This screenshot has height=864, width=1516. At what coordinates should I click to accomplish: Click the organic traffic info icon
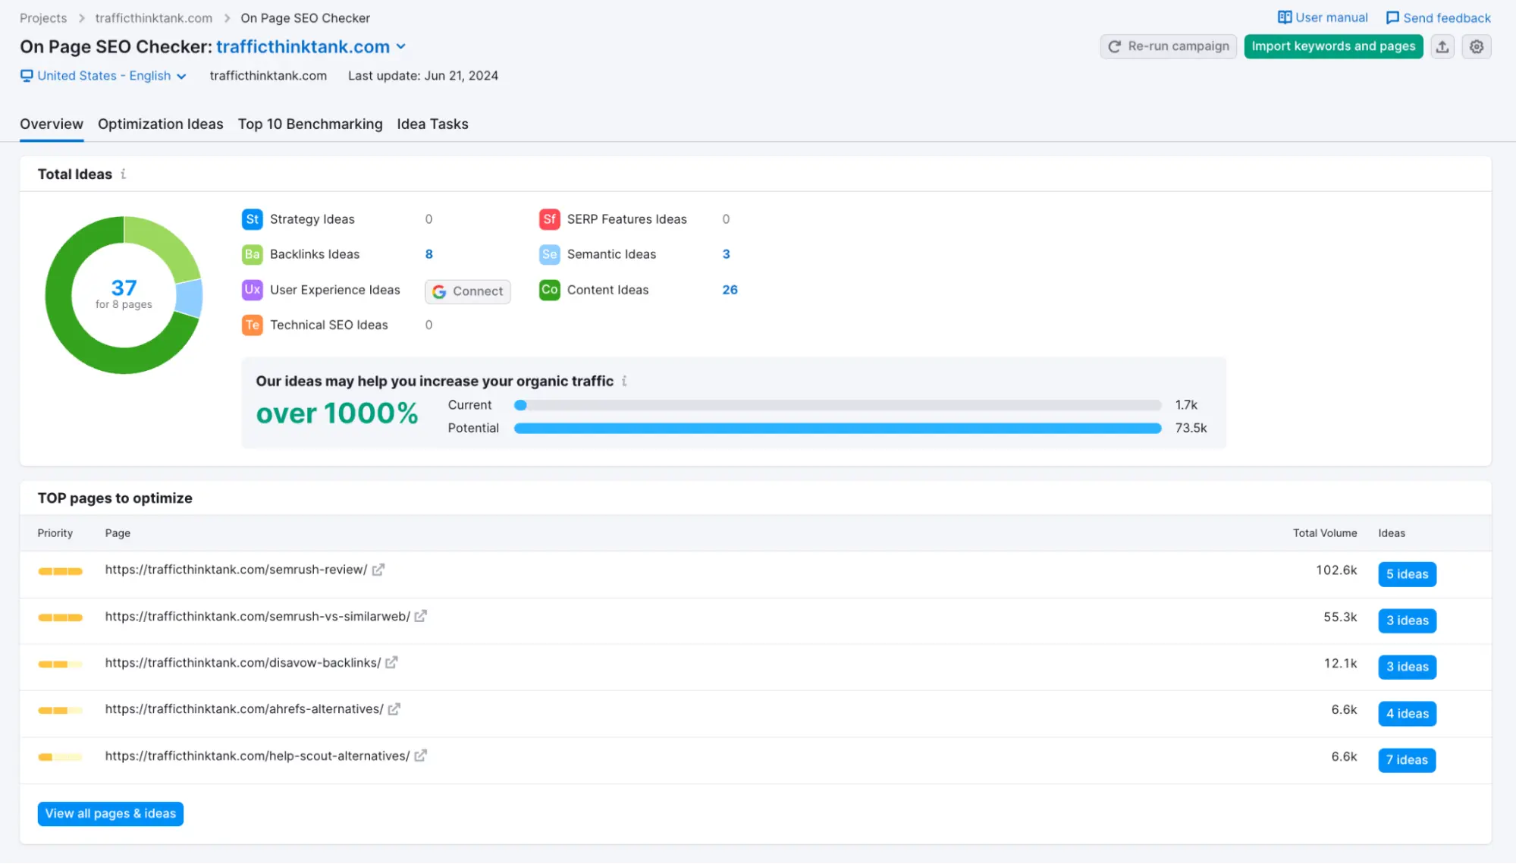coord(624,381)
